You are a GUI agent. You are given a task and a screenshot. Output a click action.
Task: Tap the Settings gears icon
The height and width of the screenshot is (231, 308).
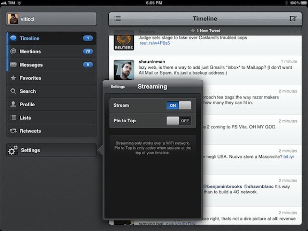pyautogui.click(x=13, y=150)
